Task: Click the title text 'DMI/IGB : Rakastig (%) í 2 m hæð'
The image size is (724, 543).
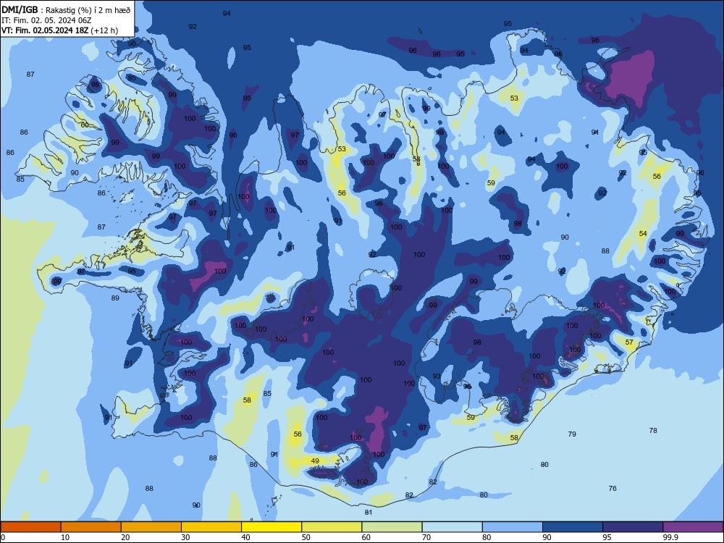Action: [x=67, y=9]
